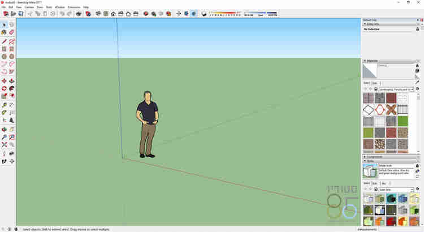Click the sign-in person icon in the status bar

[x=16, y=229]
